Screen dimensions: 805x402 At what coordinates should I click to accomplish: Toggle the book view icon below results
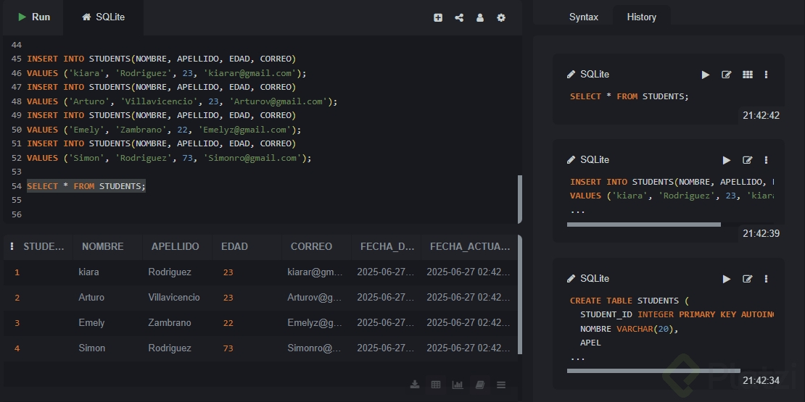479,385
